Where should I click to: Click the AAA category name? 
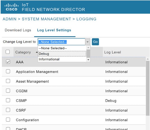point(20,62)
